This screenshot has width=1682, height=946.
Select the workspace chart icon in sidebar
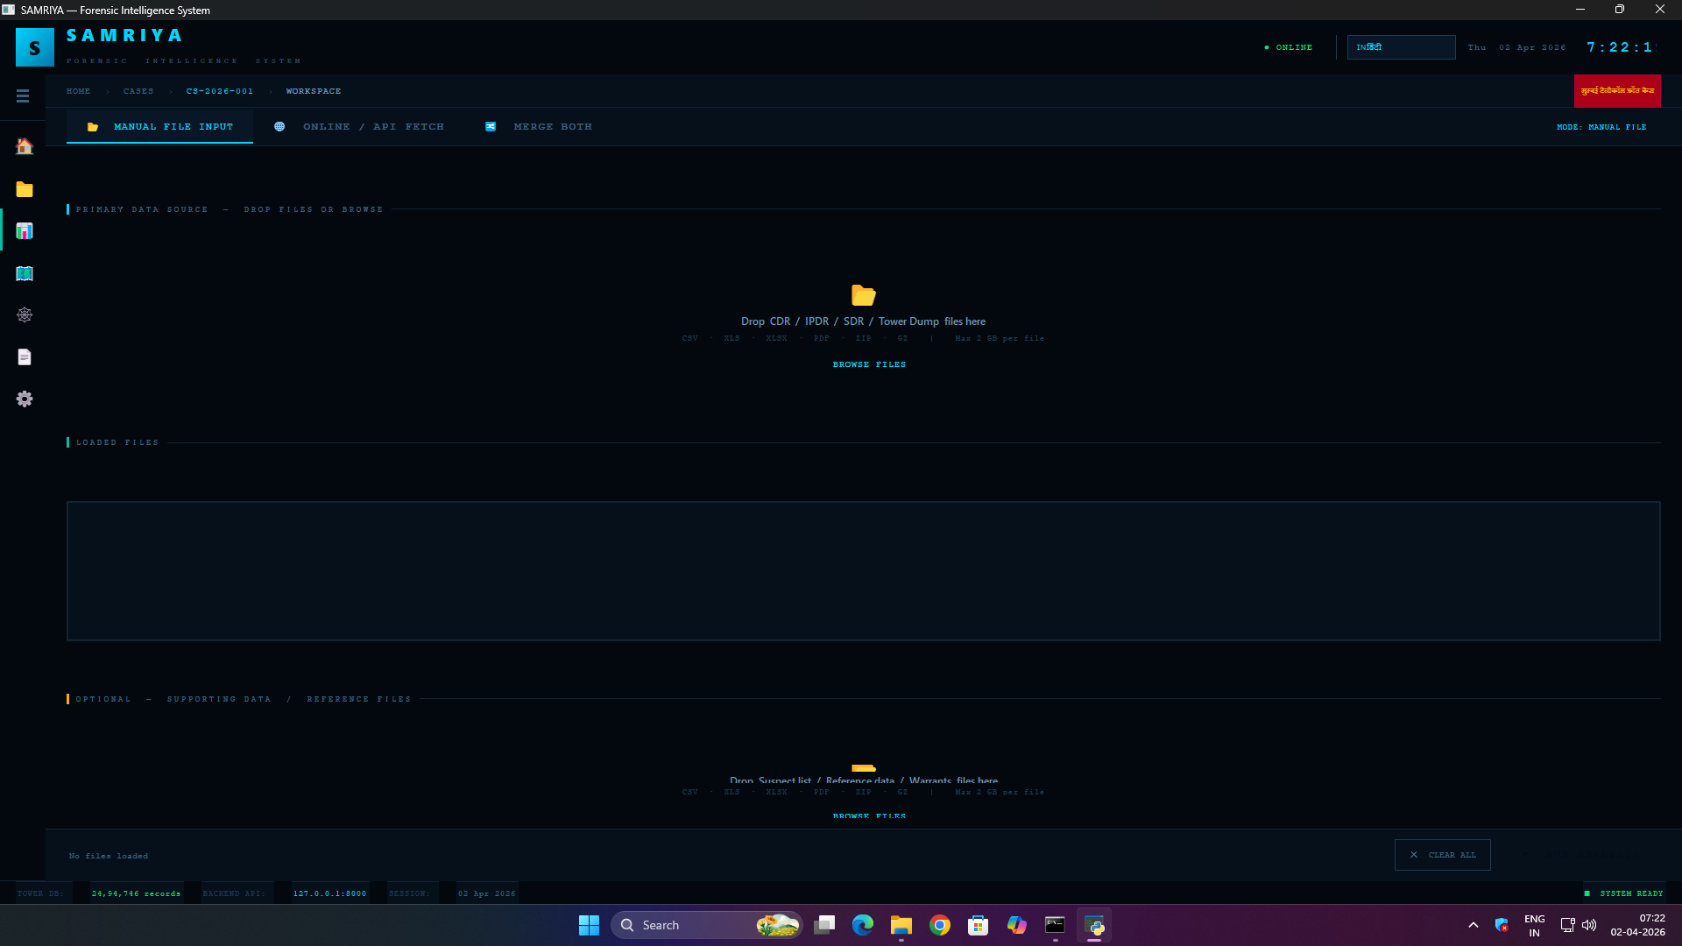tap(25, 231)
